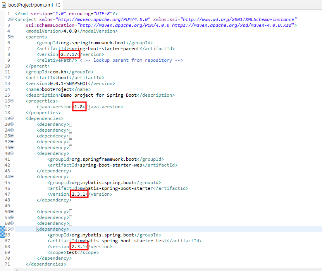Viewport: 322px width, 271px height.
Task: Click groupId org.springframework.boot on line 6
Action: point(93,43)
